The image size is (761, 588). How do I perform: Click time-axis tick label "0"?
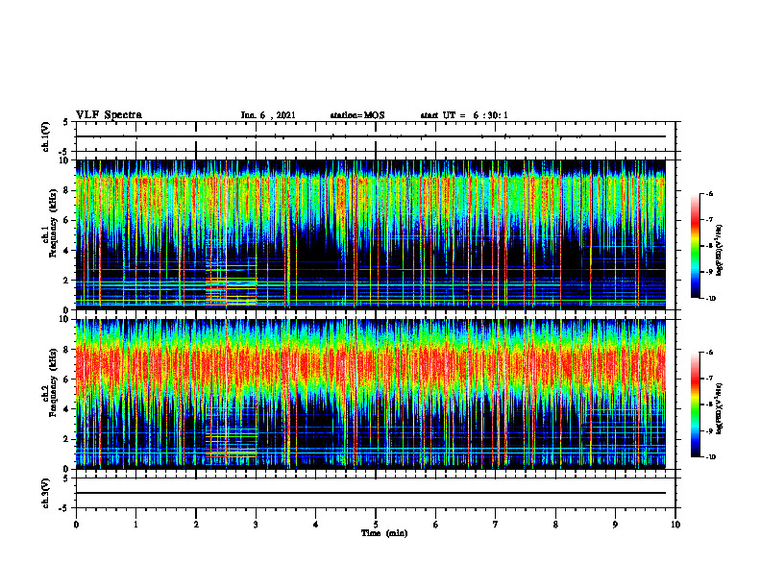(76, 525)
